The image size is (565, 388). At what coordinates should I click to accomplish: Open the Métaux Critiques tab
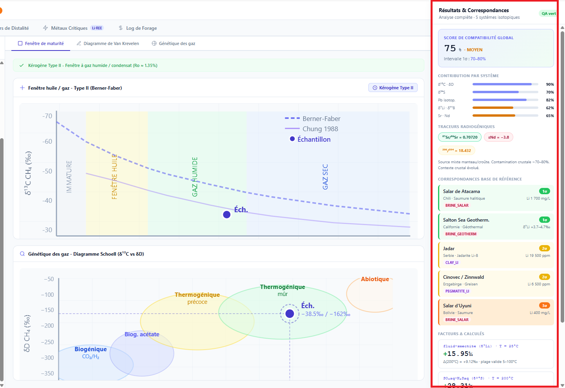(69, 28)
